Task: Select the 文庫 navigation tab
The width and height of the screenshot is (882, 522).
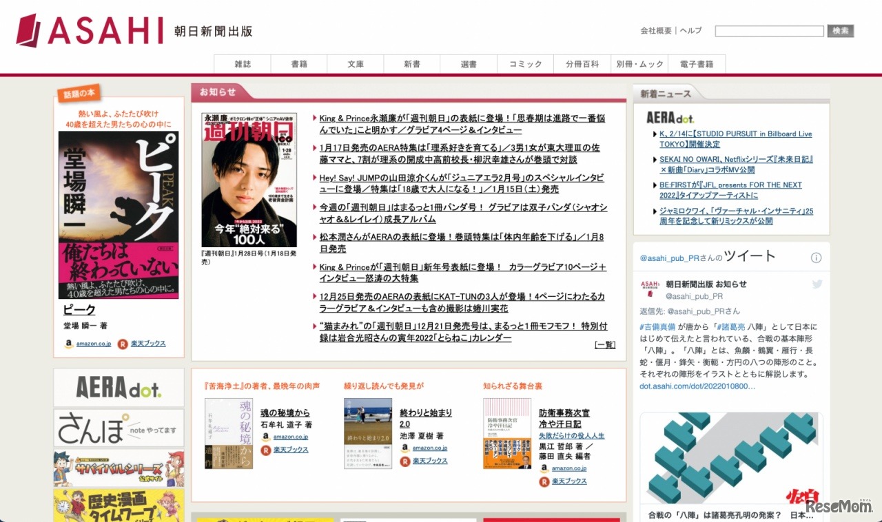Action: click(356, 64)
